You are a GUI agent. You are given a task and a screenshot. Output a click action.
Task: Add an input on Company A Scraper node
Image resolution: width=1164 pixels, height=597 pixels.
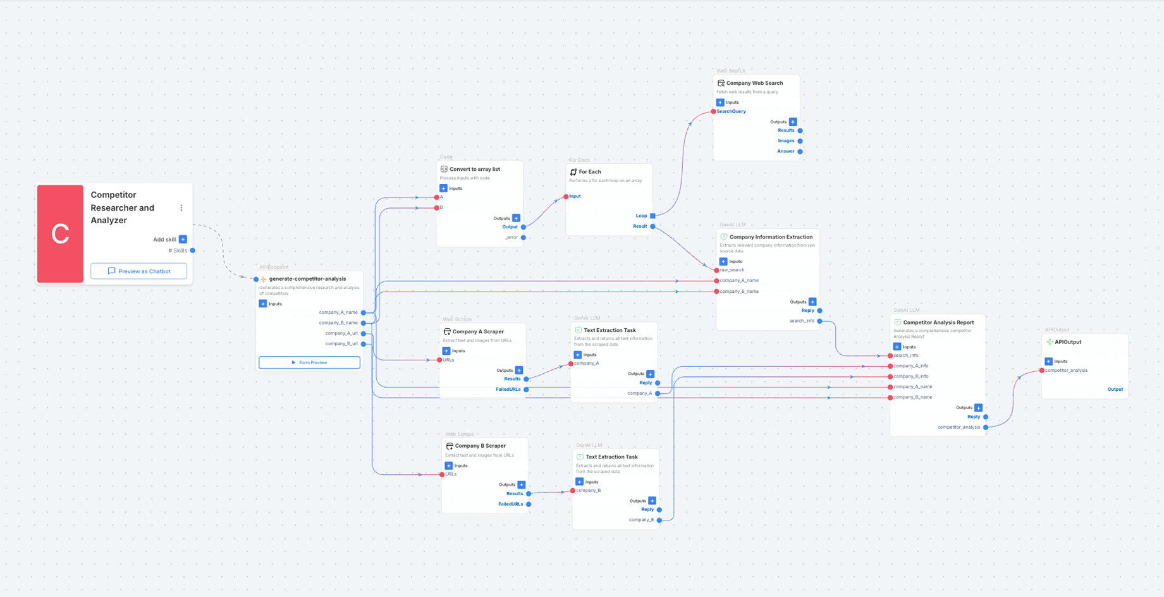446,350
